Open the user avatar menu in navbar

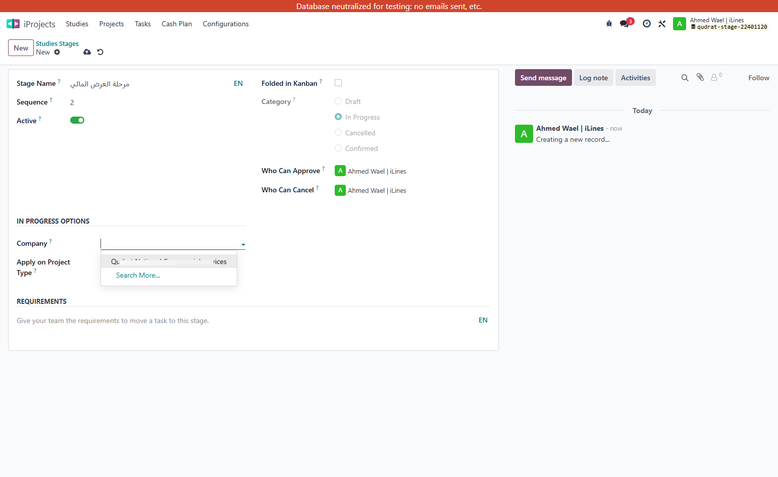tap(680, 24)
